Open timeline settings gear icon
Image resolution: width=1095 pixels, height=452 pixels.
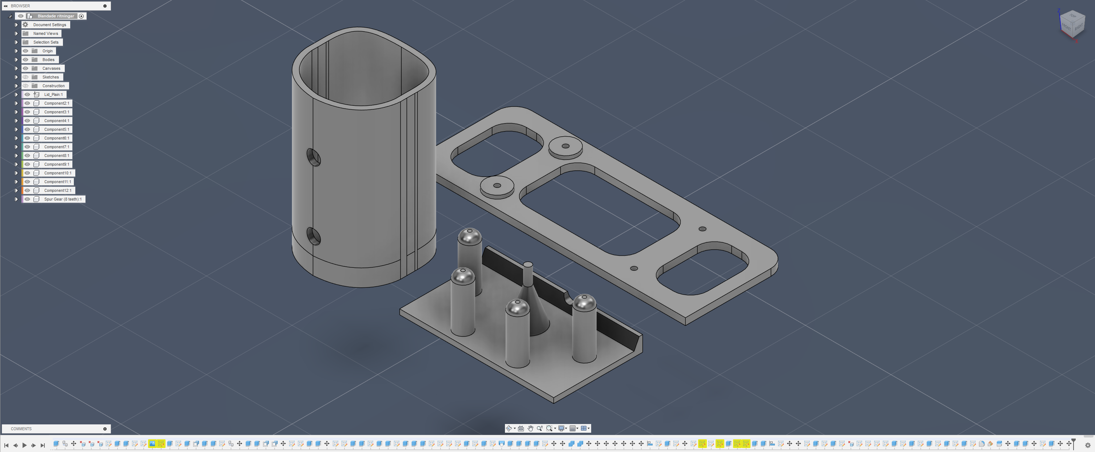pos(1087,445)
